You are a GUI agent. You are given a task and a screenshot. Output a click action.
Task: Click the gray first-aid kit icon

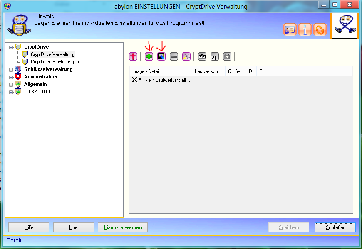[x=227, y=56]
